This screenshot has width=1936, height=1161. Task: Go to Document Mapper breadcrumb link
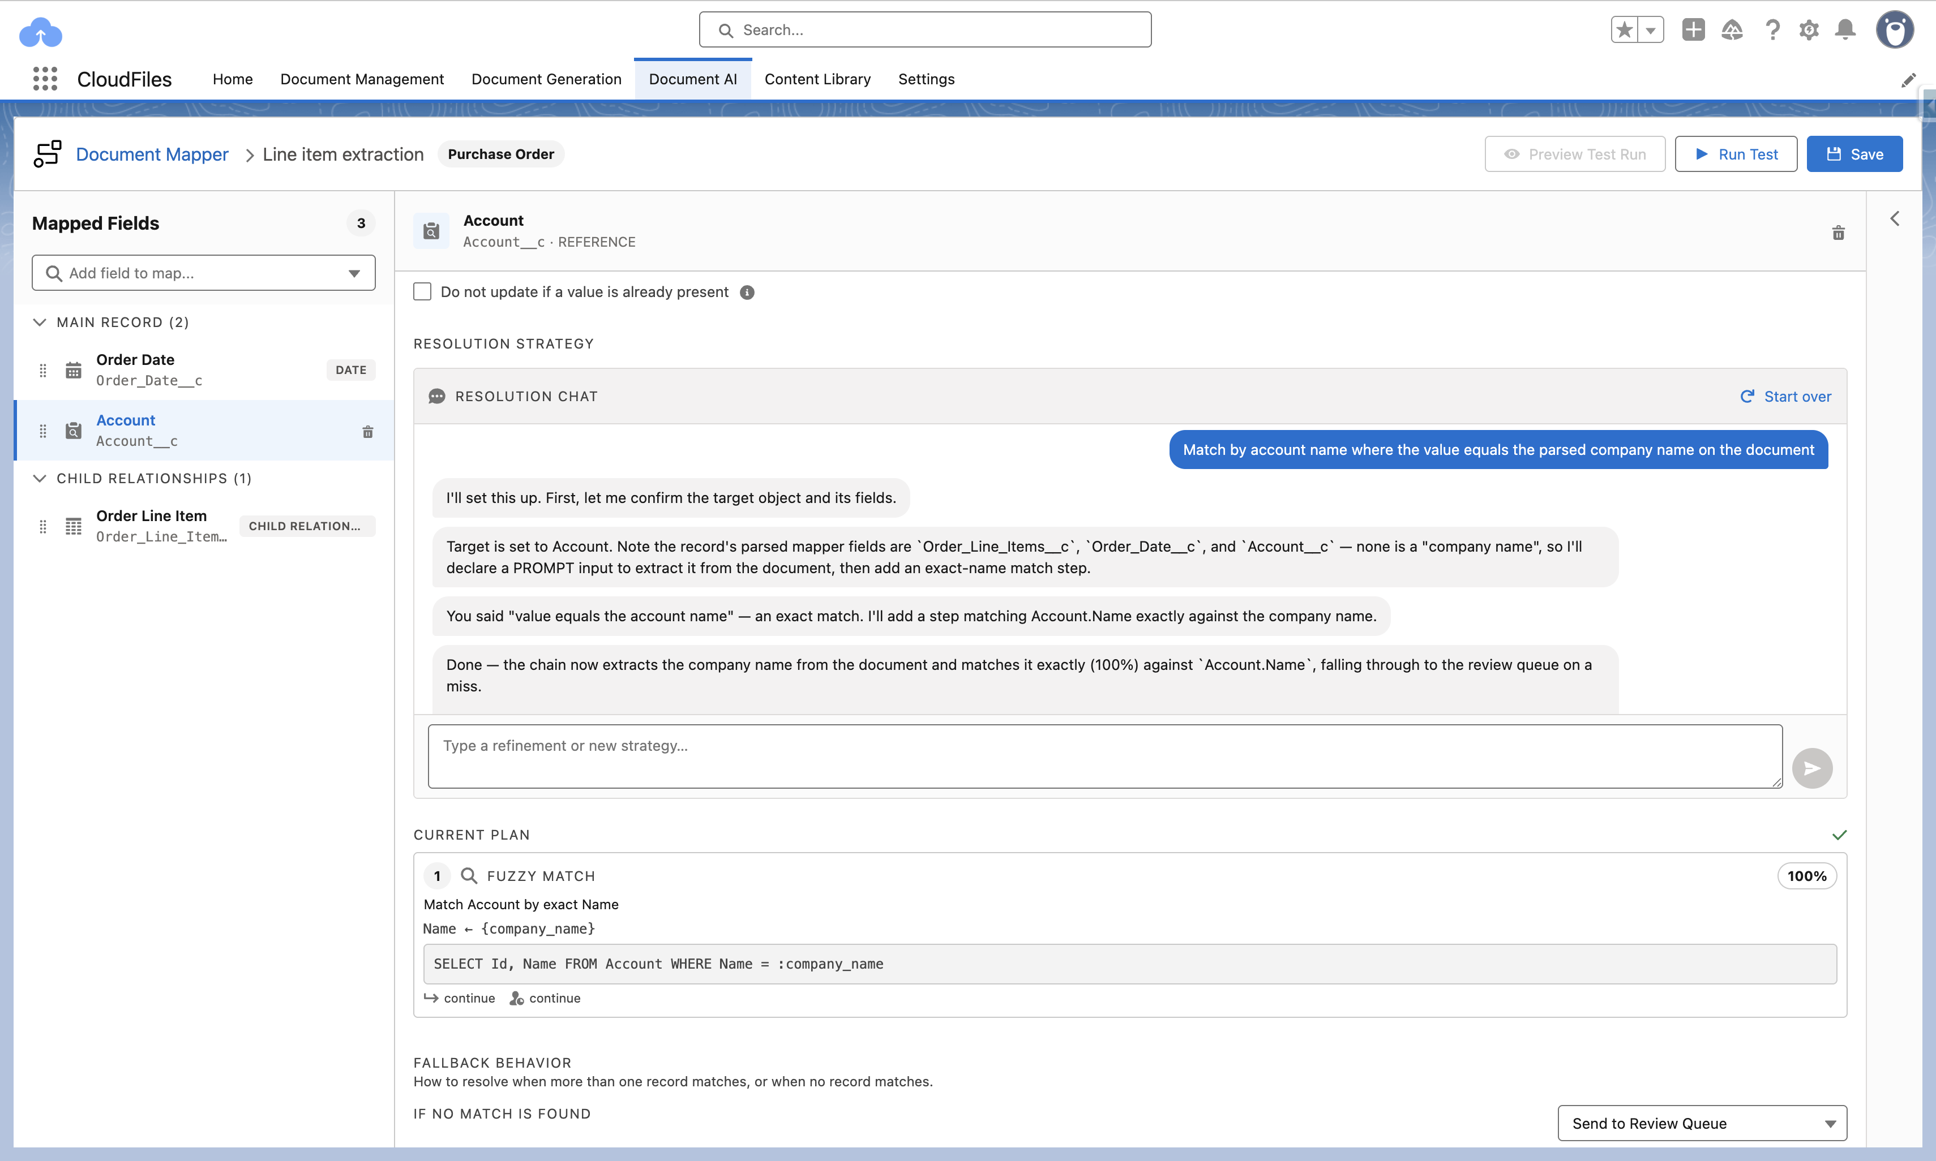152,154
